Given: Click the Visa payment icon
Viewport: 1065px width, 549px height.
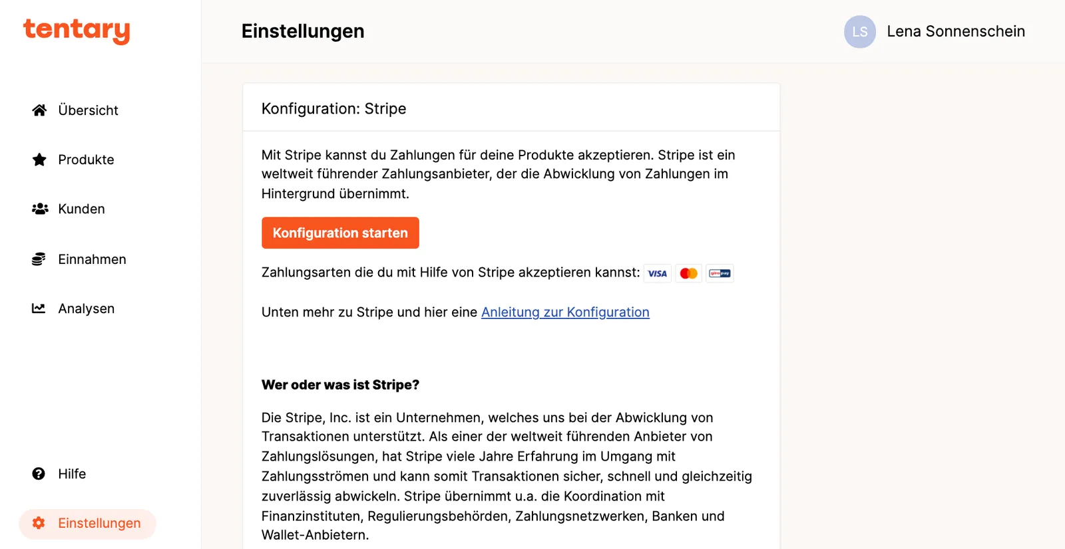Looking at the screenshot, I should pos(658,273).
